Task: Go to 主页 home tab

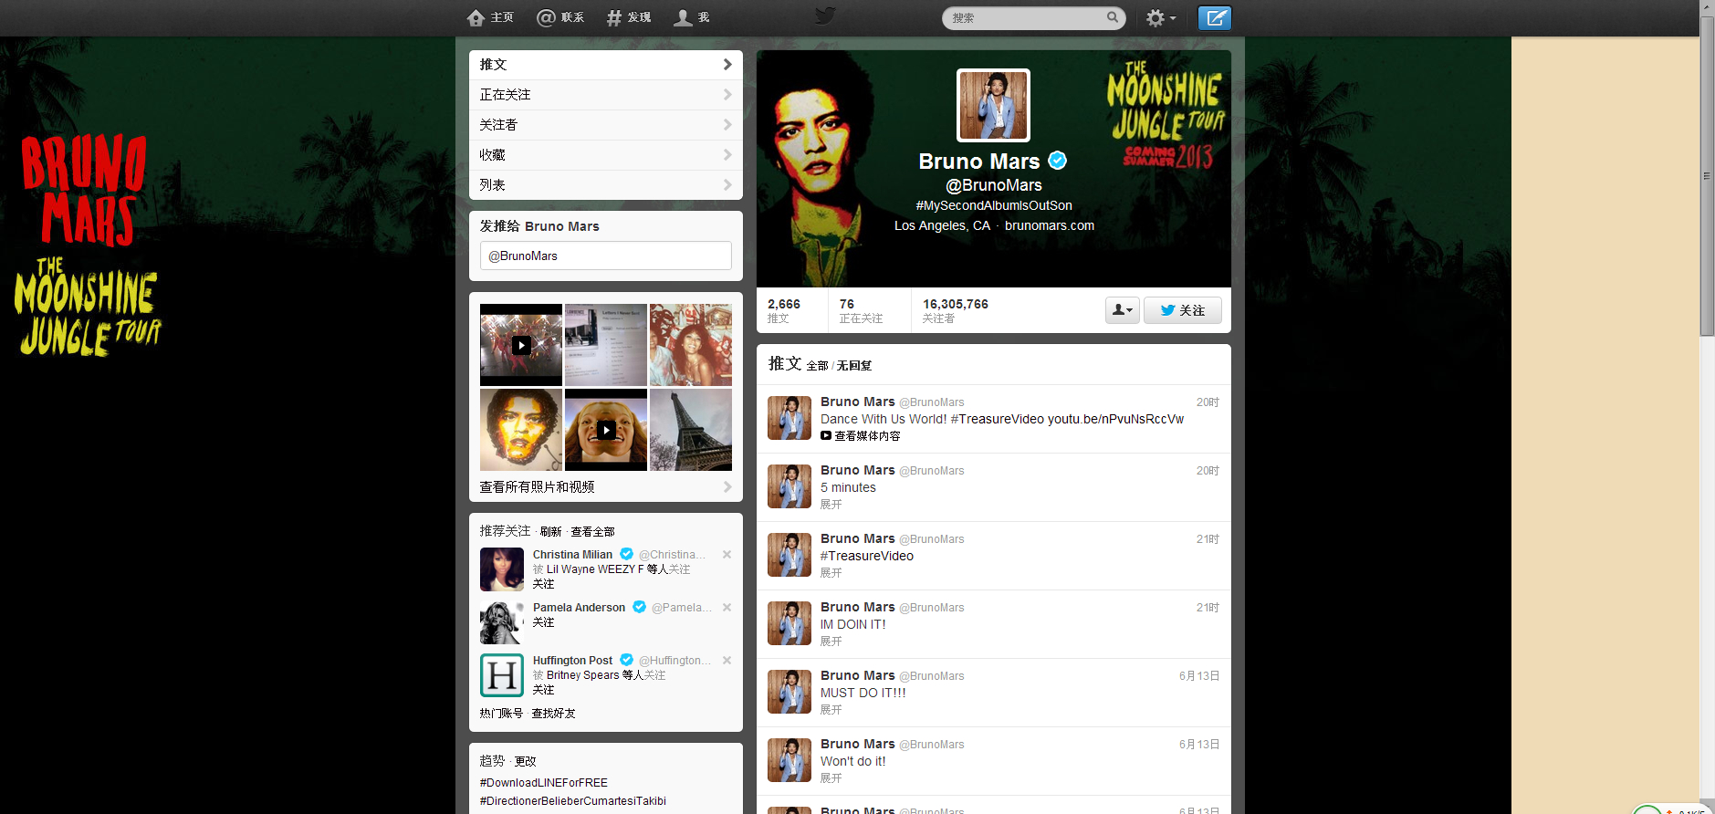Action: point(490,17)
